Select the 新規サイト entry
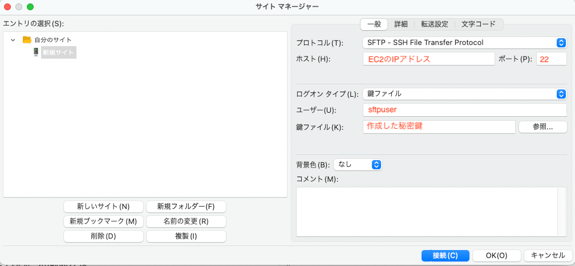This screenshot has height=266, width=575. pos(59,52)
